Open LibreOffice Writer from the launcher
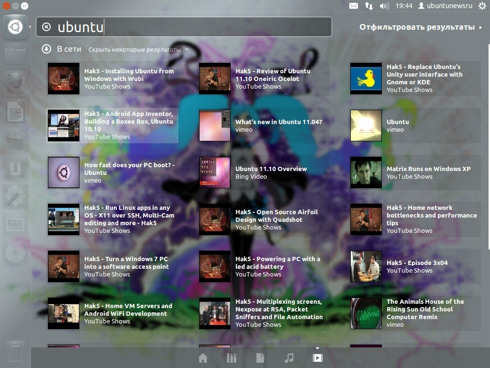Screen dimensions: 490x368 15,111
